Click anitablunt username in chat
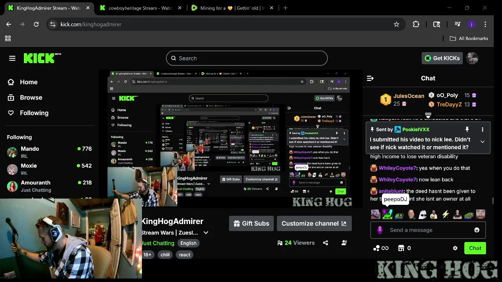This screenshot has height=282, width=502. [391, 191]
